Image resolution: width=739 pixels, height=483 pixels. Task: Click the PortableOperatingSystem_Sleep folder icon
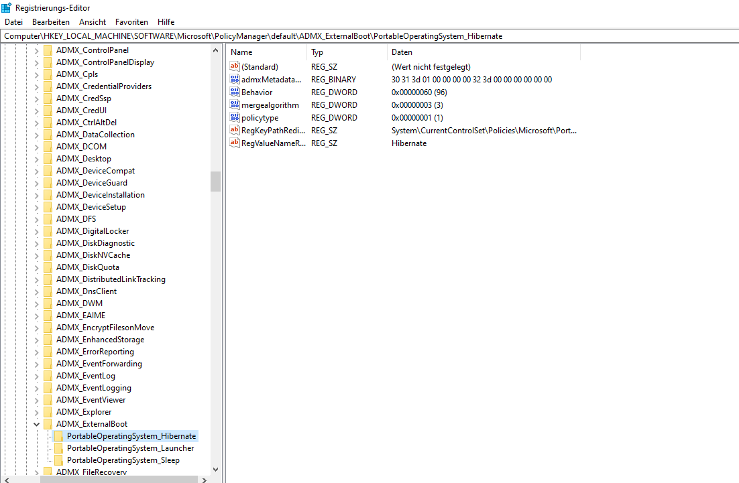point(58,460)
